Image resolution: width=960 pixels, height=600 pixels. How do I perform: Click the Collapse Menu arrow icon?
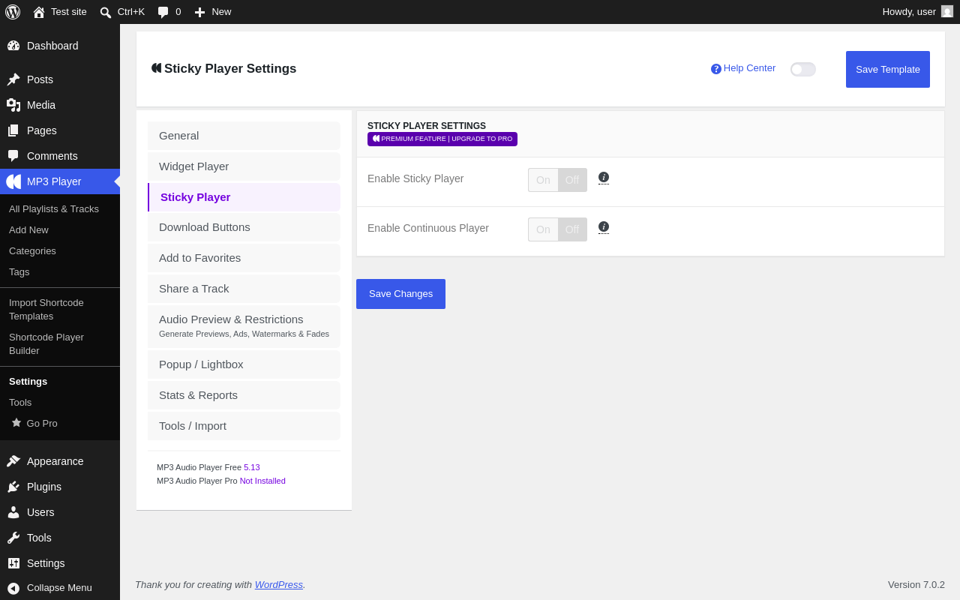tap(13, 588)
